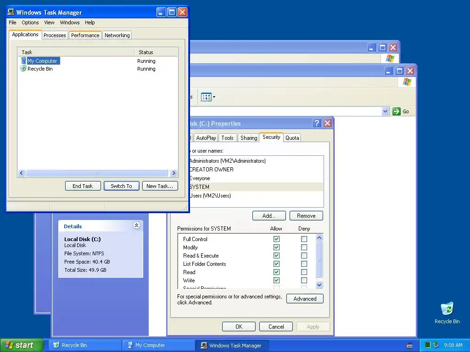This screenshot has width=470, height=352.
Task: Open Advanced permission settings
Action: click(x=305, y=299)
